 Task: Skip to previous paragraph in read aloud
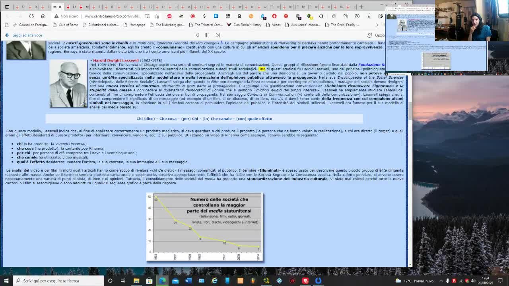pos(196,35)
